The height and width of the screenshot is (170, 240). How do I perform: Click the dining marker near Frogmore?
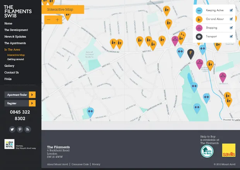pyautogui.click(x=168, y=24)
